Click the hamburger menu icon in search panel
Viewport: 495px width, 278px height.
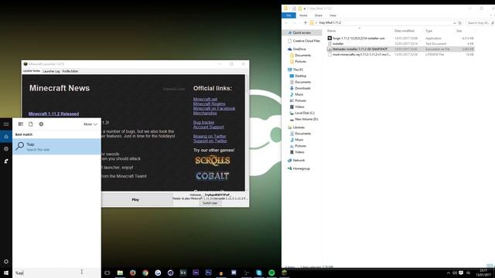[6, 124]
